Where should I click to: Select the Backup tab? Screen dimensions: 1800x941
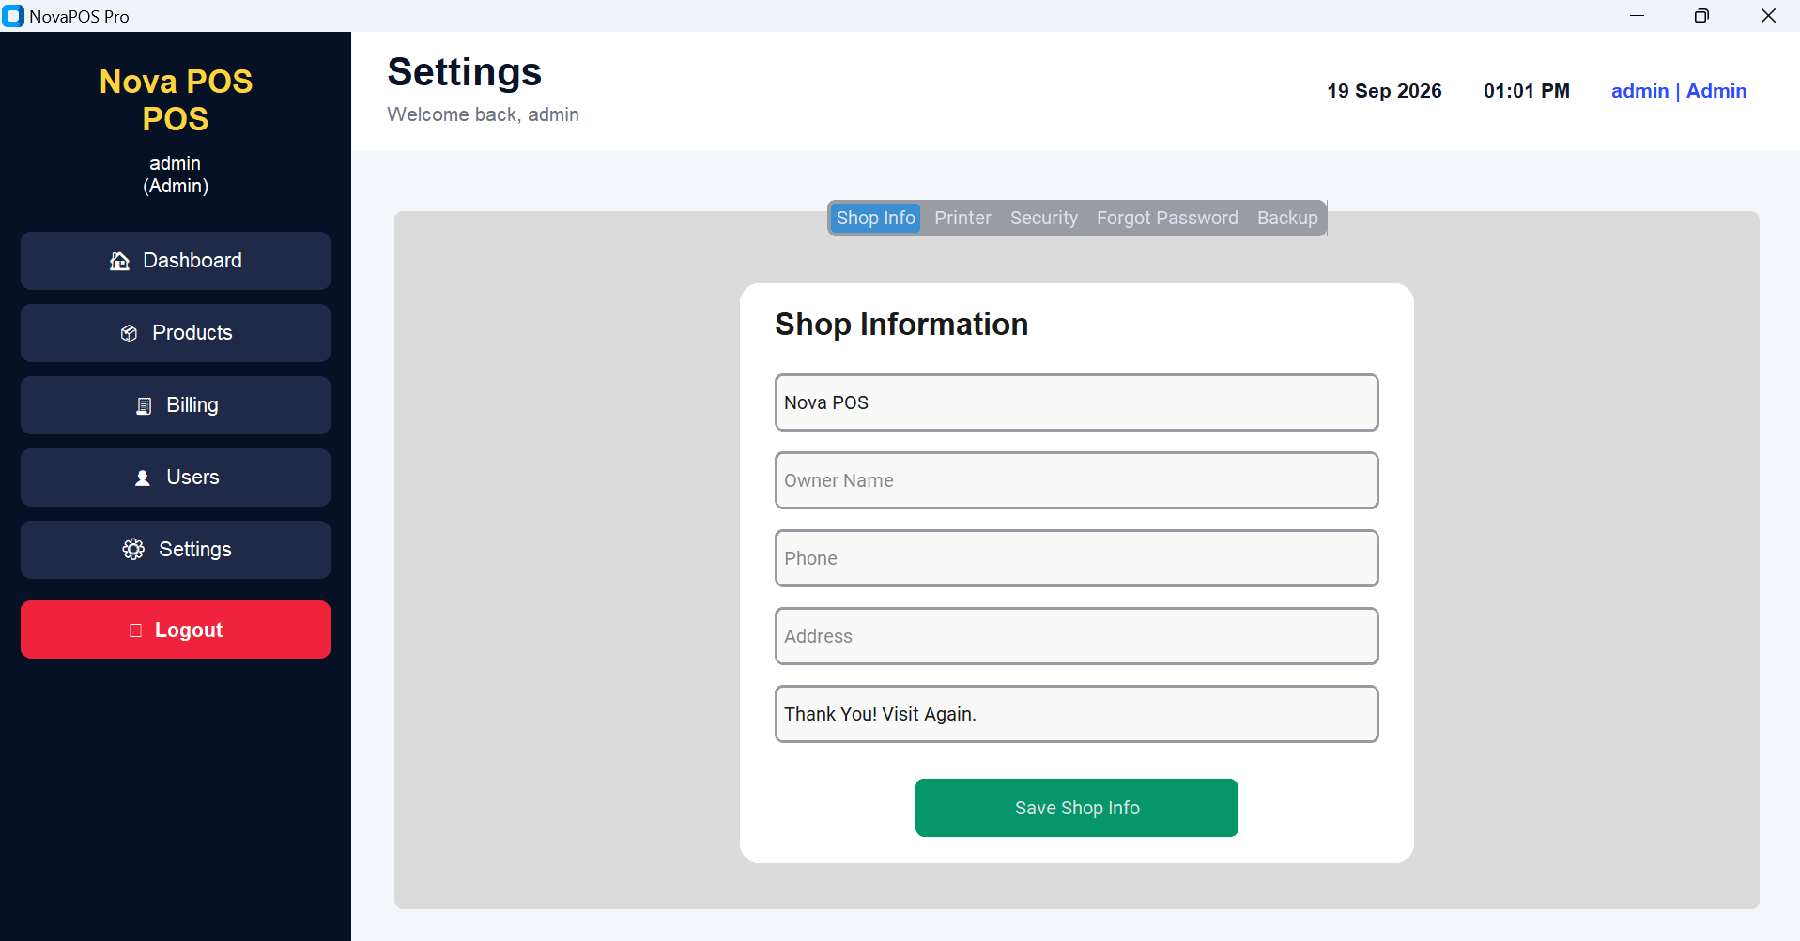(1287, 218)
